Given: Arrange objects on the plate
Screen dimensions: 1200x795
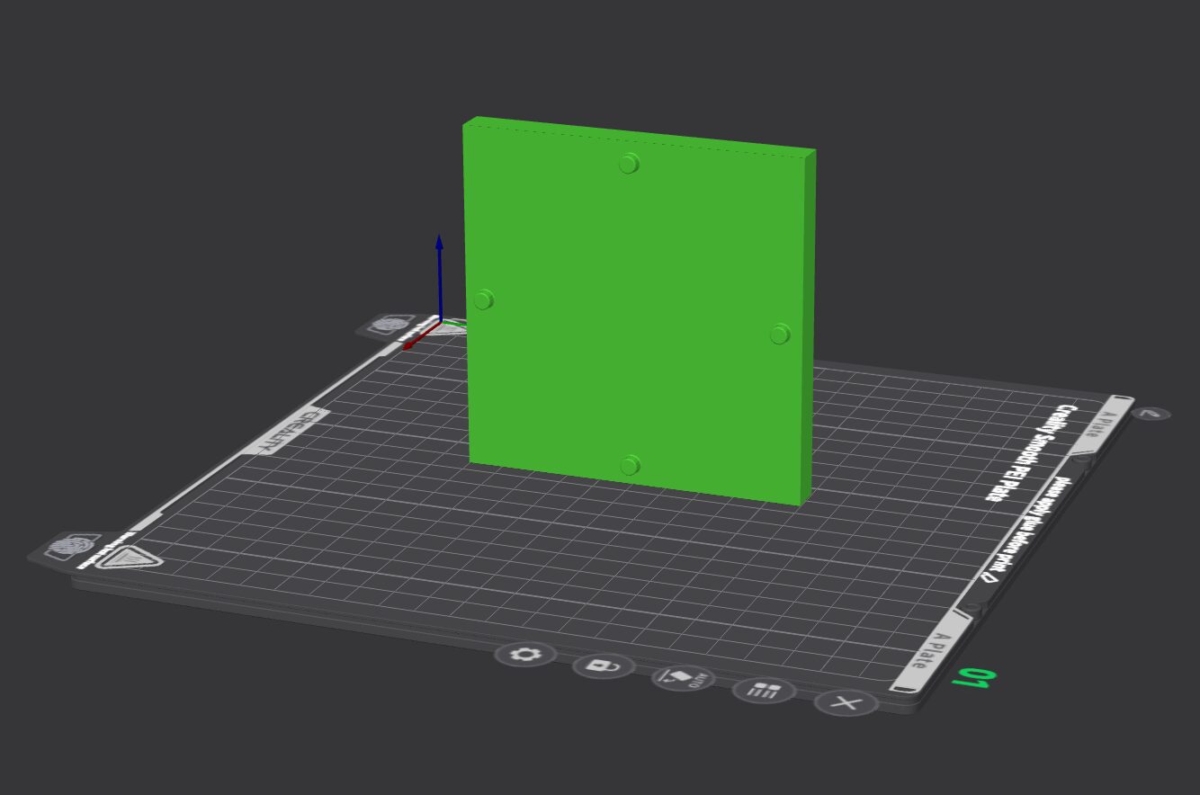Looking at the screenshot, I should [x=765, y=690].
